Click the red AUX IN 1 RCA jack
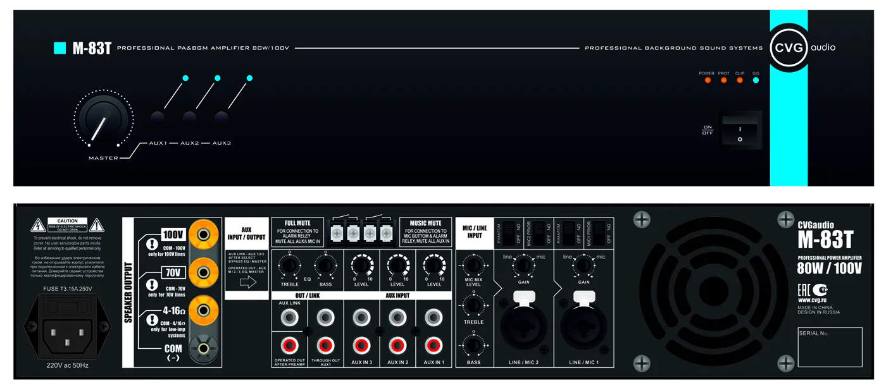The image size is (886, 390). point(434,345)
